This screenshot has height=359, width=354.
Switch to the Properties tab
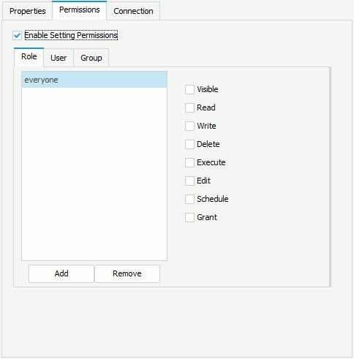pyautogui.click(x=27, y=11)
